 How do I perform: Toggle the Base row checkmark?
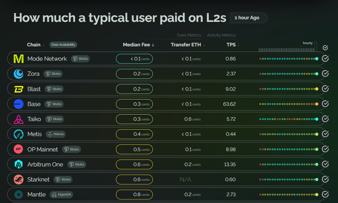325,104
